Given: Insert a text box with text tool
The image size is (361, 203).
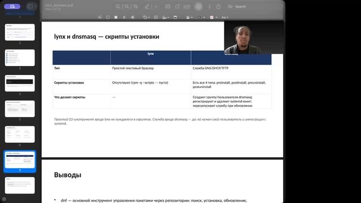Looking at the screenshot, I should point(156,17).
